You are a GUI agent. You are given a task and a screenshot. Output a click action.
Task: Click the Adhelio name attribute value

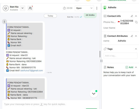pyautogui.click(x=122, y=41)
